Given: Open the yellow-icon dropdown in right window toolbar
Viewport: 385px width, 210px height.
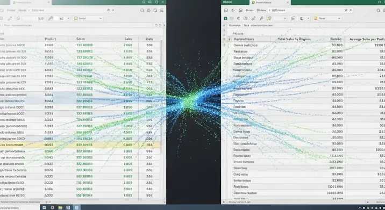Looking at the screenshot, I should pyautogui.click(x=328, y=18).
